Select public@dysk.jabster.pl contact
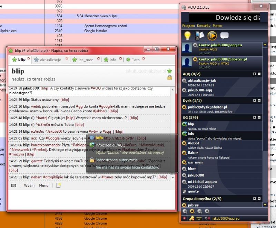This screenshot has width=276, height=228. (x=222, y=109)
